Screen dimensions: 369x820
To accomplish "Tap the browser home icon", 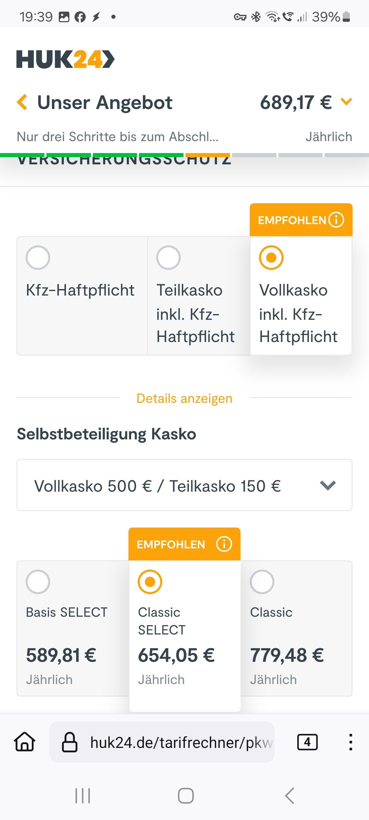I will point(25,742).
